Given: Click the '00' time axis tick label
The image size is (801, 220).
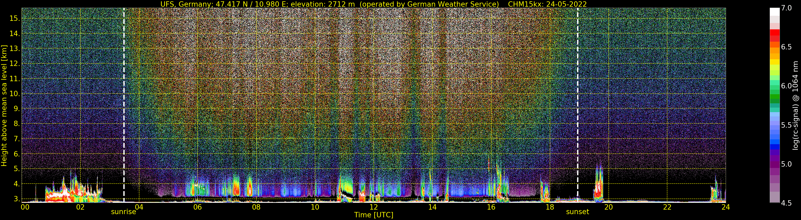Looking at the screenshot, I should tap(25, 207).
